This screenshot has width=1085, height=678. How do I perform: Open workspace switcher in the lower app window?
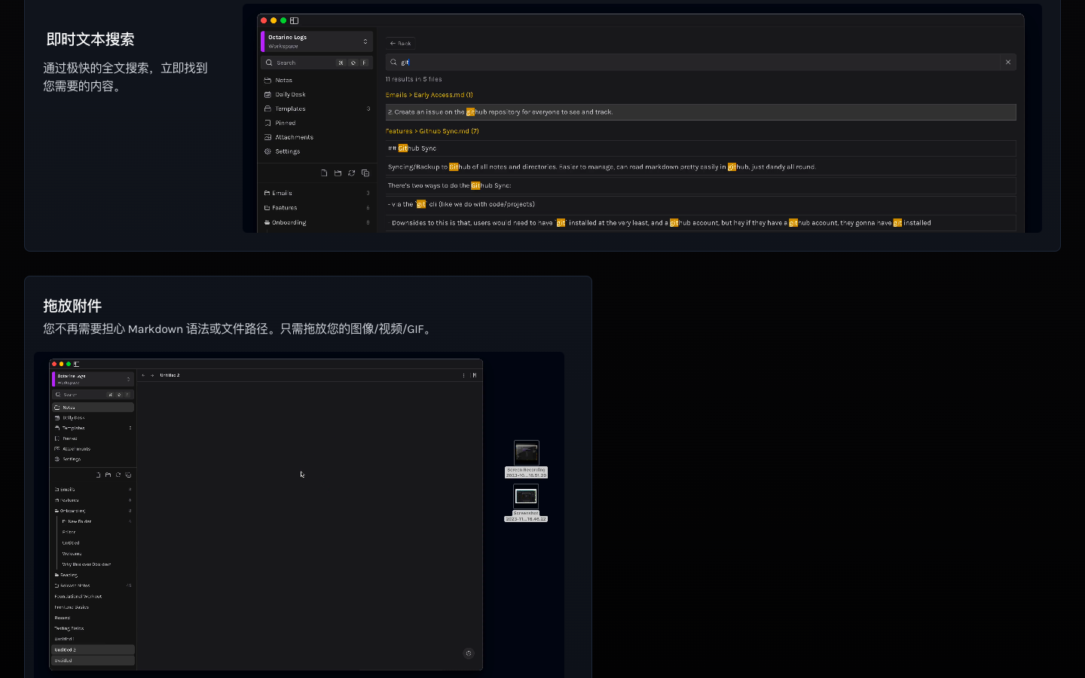pos(93,379)
